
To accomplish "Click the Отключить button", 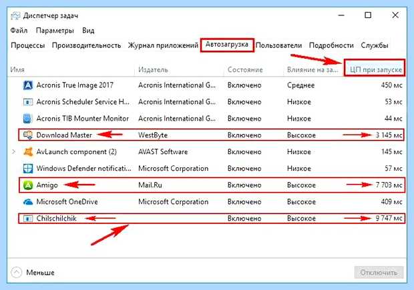I will (379, 273).
